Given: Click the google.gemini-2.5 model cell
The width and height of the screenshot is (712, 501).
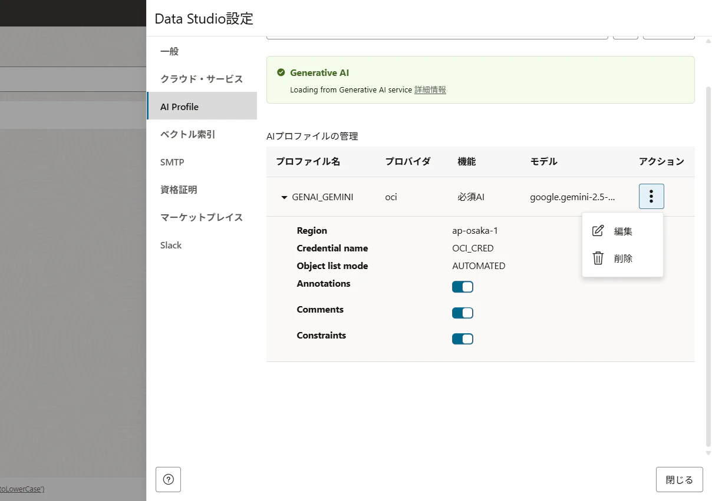Looking at the screenshot, I should point(572,197).
